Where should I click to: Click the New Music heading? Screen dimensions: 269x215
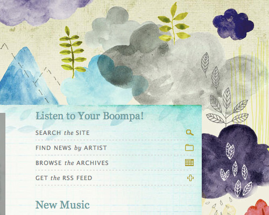62,205
